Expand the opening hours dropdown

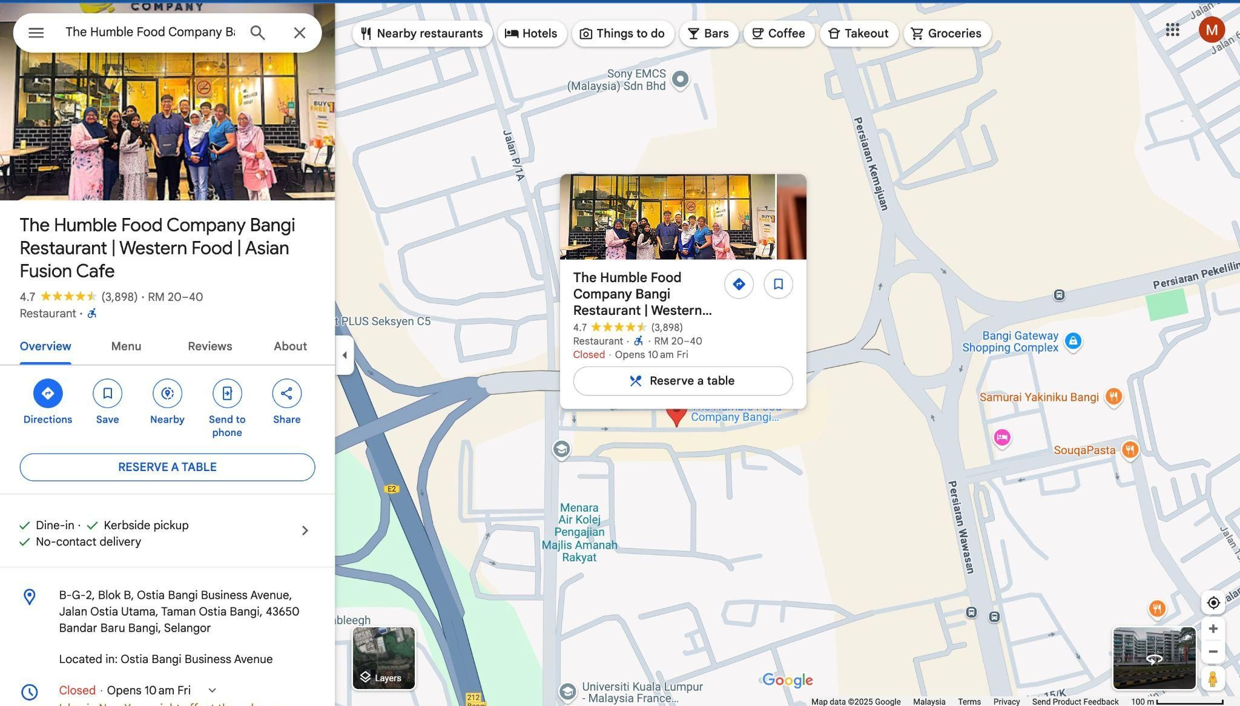pyautogui.click(x=212, y=690)
